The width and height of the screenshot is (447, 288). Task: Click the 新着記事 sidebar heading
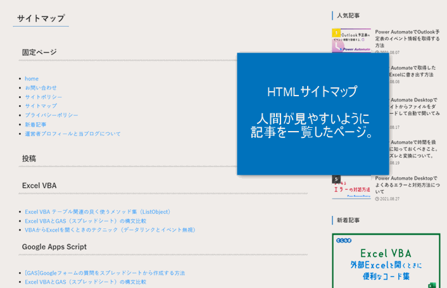tap(348, 220)
